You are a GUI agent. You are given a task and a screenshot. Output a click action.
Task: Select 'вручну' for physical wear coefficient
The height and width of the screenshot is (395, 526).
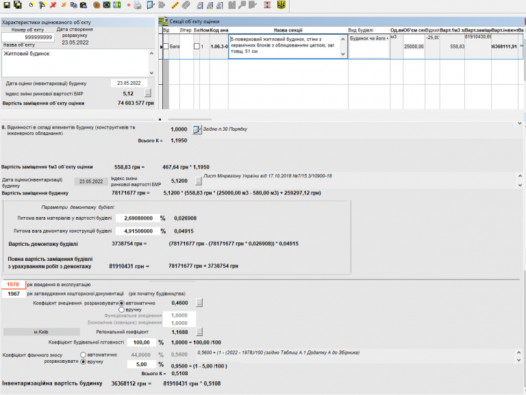(x=83, y=362)
